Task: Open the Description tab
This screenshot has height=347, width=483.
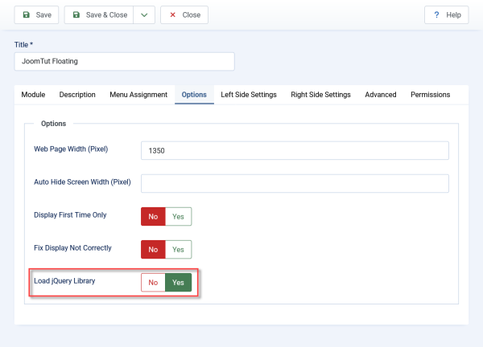Action: click(77, 95)
